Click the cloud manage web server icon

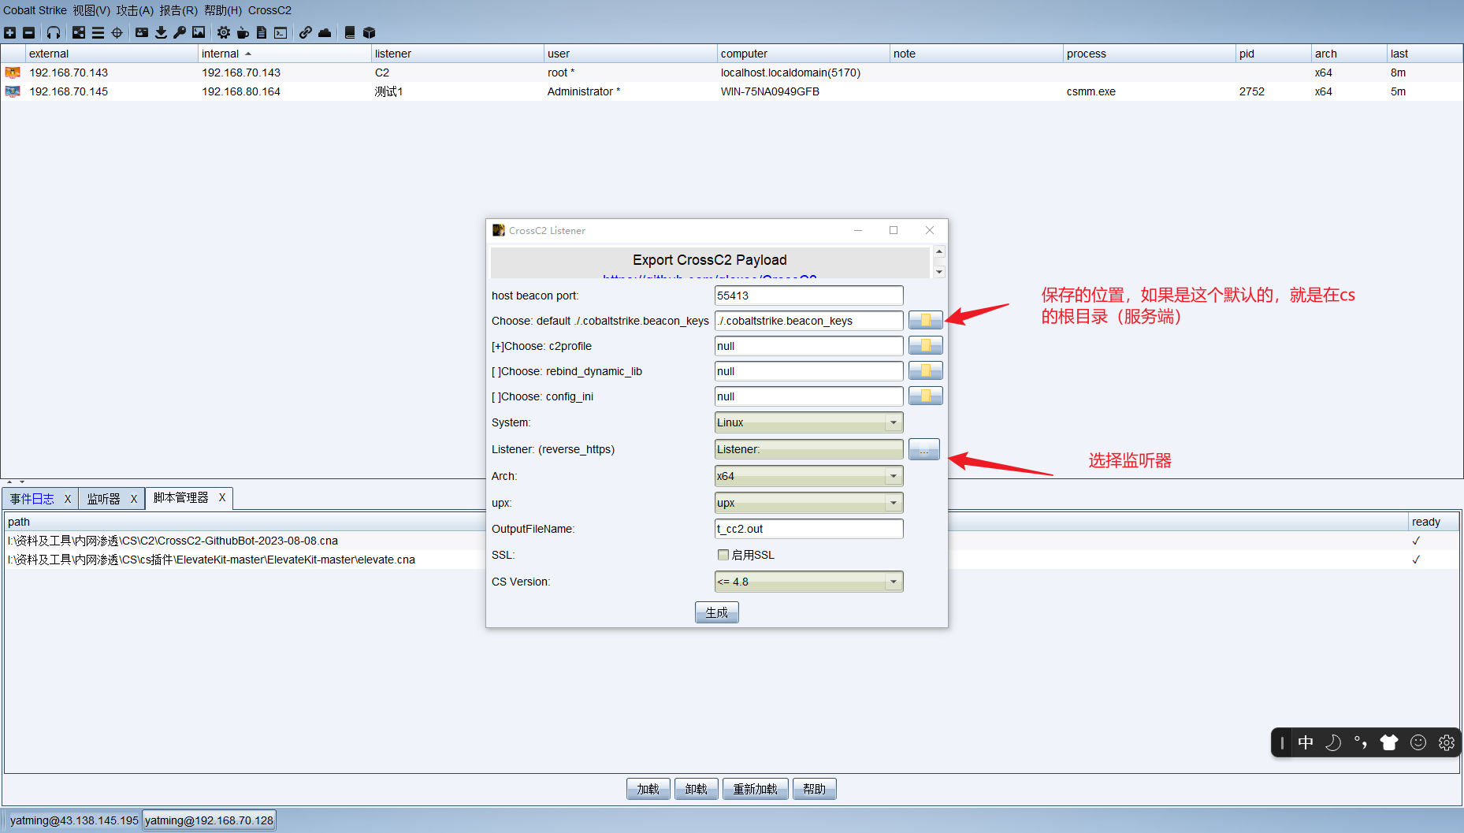tap(325, 32)
